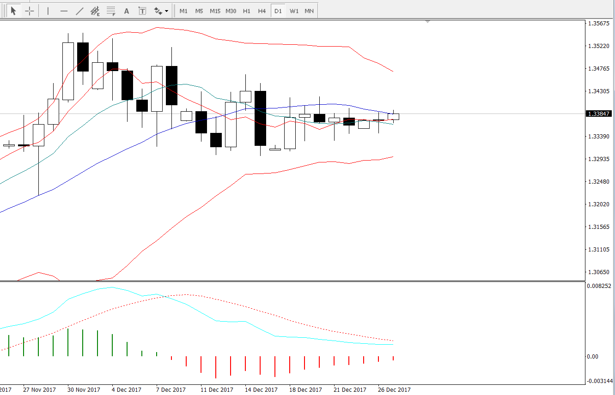
Task: Click price scale value 1.32935
Action: (x=599, y=159)
